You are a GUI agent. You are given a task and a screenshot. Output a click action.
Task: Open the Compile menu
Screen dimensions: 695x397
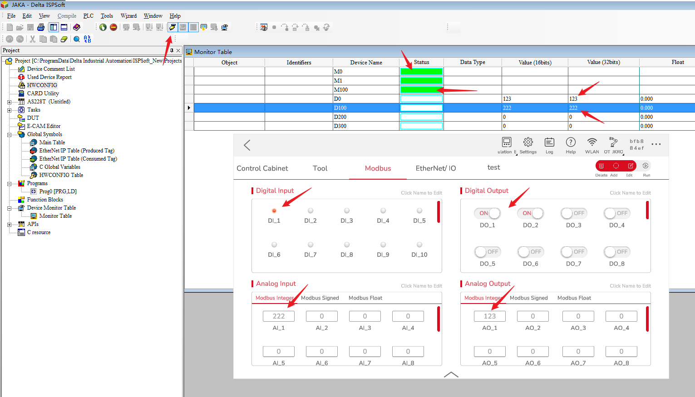pos(67,16)
